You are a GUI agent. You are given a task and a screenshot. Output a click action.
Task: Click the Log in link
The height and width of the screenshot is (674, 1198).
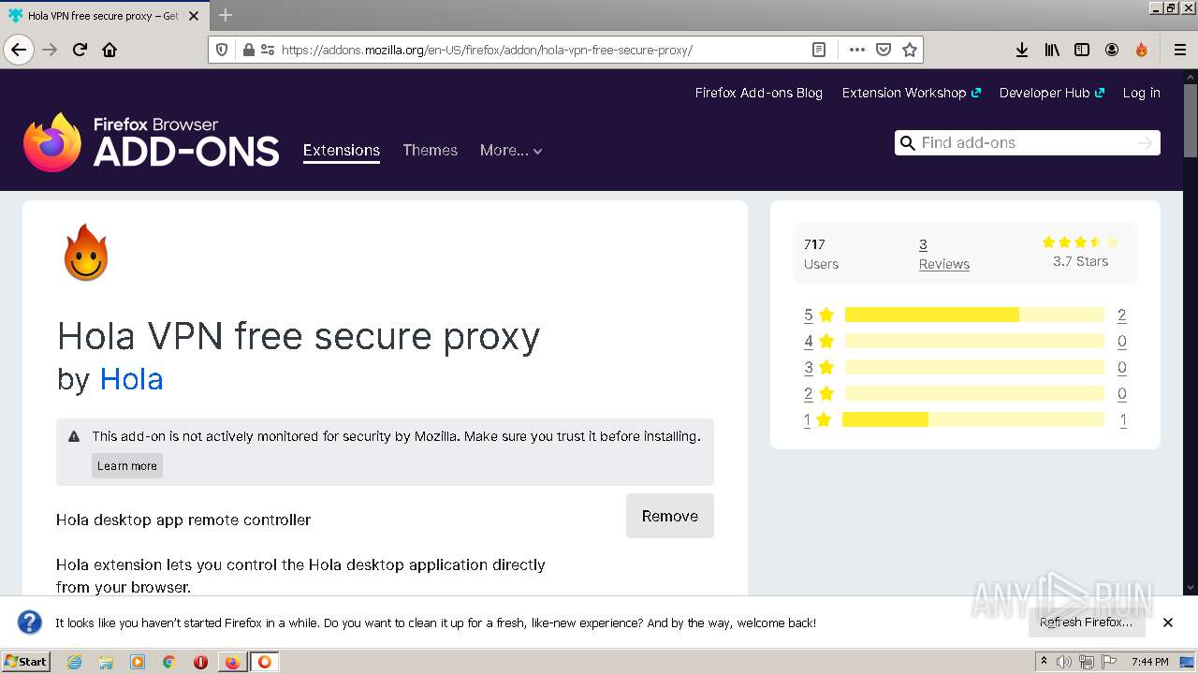click(1142, 93)
